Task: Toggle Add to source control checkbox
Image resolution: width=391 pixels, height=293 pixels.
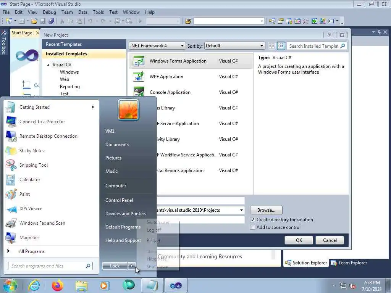Action: [x=253, y=227]
